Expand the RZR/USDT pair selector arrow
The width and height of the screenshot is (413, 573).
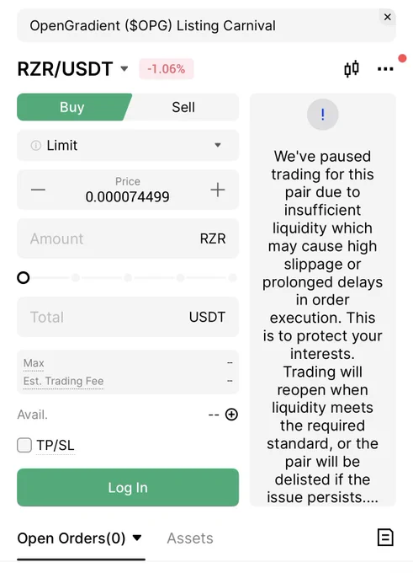124,69
